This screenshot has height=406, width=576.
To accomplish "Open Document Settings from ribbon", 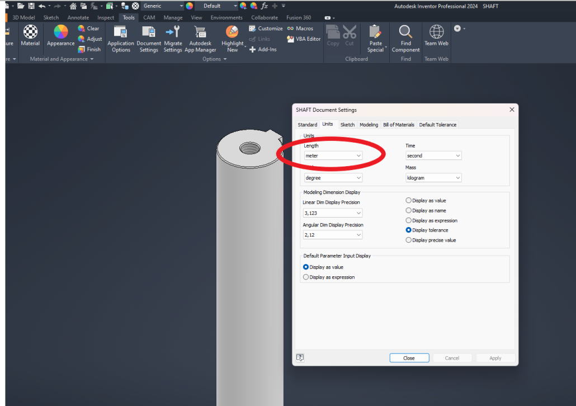I will [149, 39].
